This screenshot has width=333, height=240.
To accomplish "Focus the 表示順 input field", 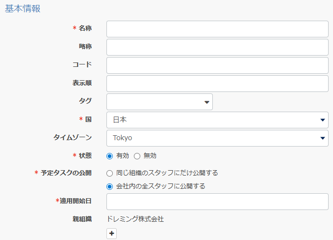I will tap(217, 84).
